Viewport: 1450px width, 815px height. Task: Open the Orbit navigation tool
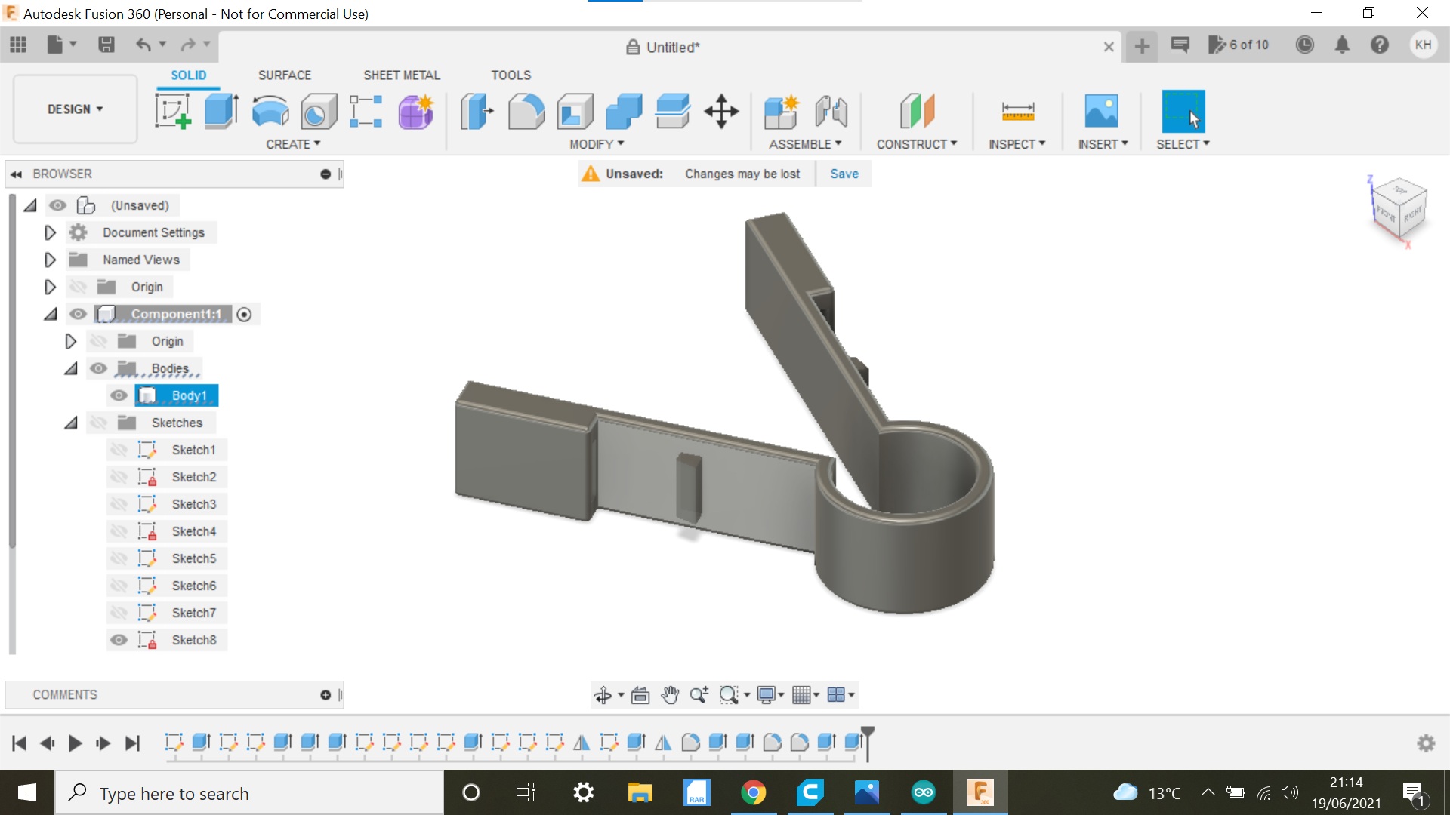(603, 695)
